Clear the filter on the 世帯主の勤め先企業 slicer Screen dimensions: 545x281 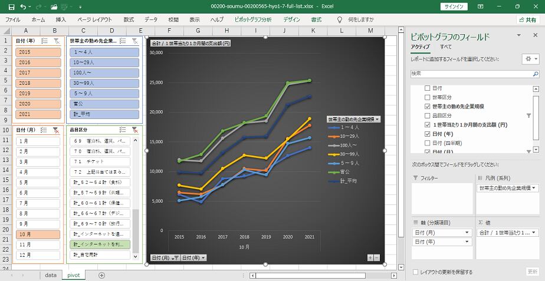[x=135, y=41]
